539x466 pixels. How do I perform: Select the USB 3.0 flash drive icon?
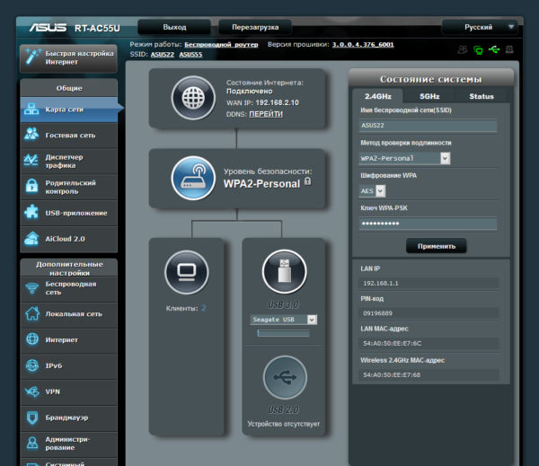tap(285, 271)
